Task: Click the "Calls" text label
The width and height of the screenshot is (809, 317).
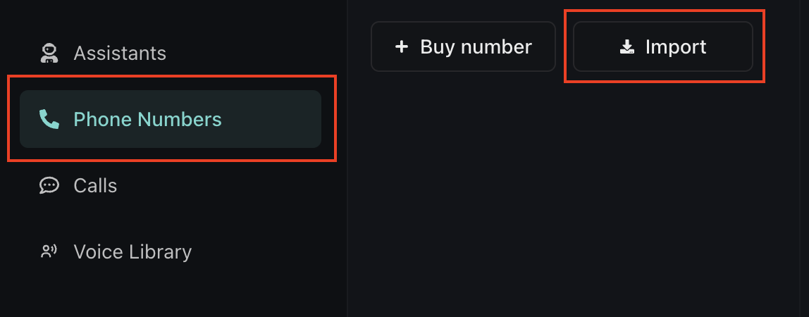Action: click(x=95, y=185)
